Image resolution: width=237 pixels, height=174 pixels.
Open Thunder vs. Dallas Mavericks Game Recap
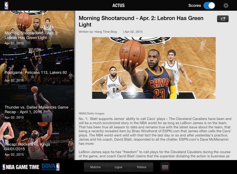coord(37,103)
